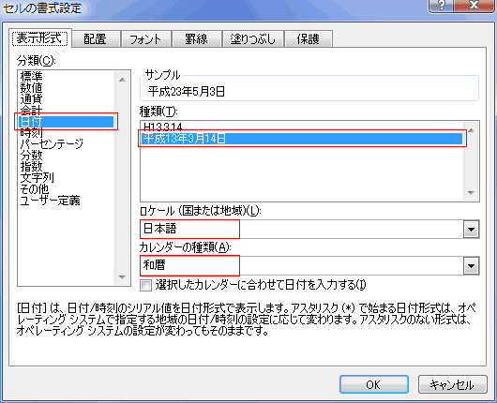Open the カレンダーの種類 dropdown arrow

pyautogui.click(x=472, y=266)
